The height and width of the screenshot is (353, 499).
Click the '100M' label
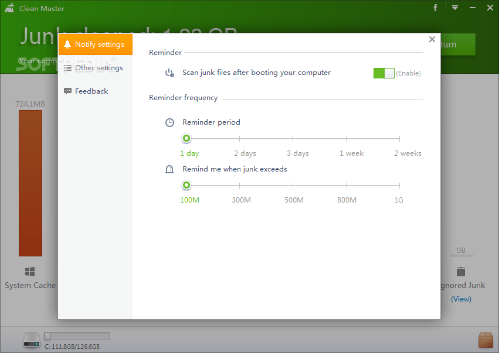[189, 200]
